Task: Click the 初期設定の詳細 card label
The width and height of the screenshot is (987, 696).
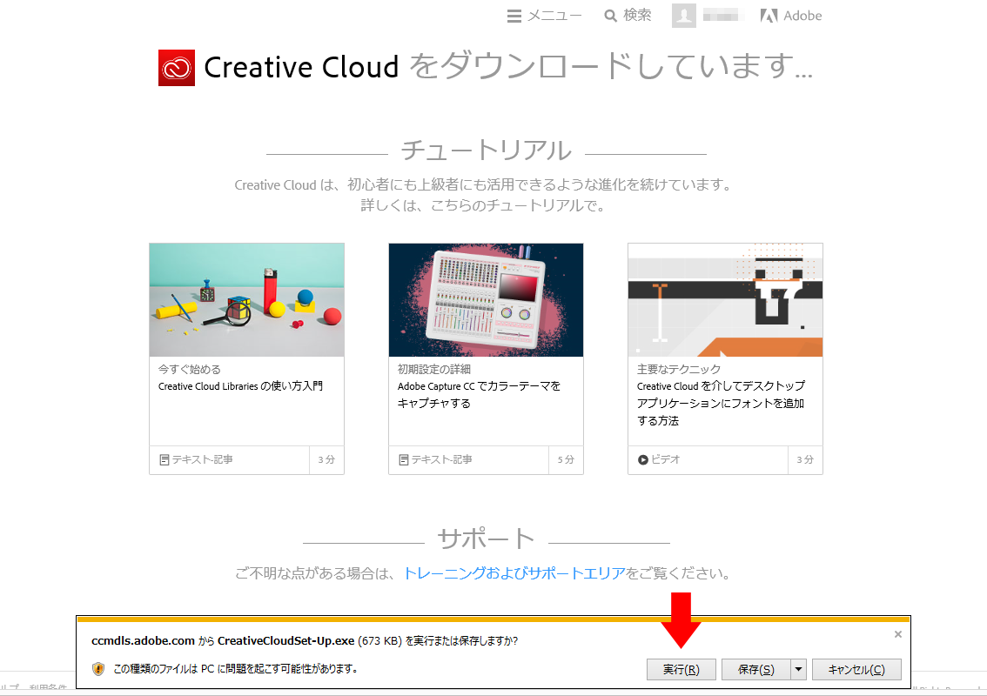Action: [x=433, y=370]
